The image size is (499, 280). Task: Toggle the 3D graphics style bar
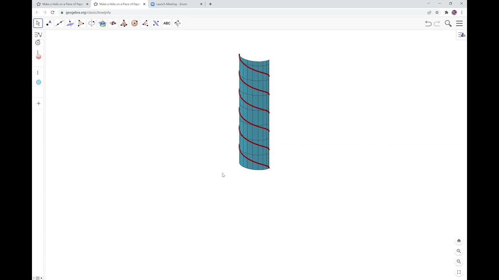coord(462,35)
